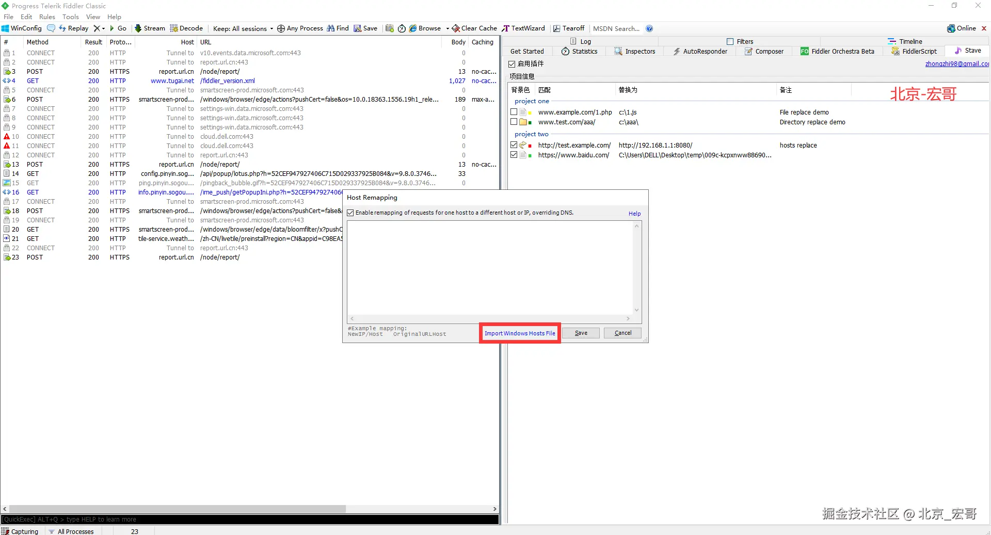Click Clear Cache in the toolbar

(474, 28)
